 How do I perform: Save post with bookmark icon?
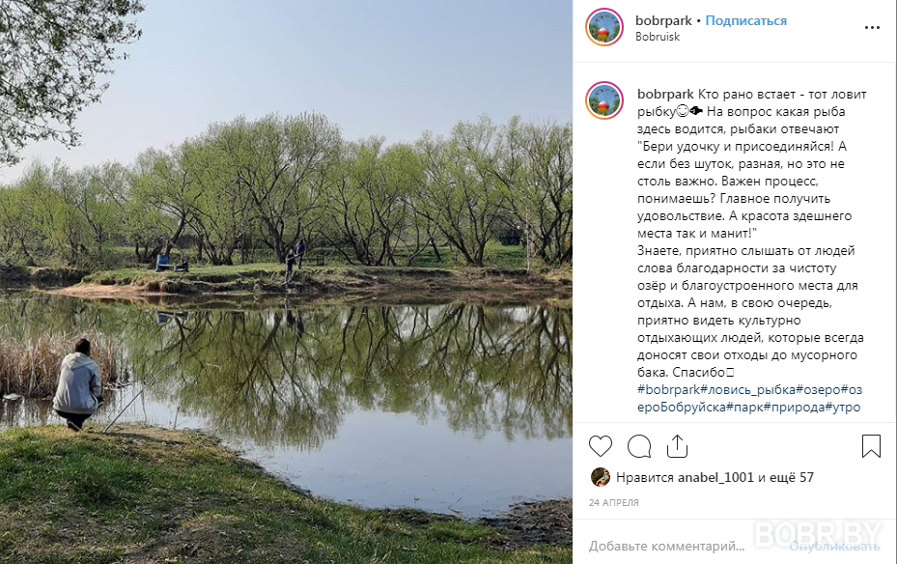tap(871, 446)
